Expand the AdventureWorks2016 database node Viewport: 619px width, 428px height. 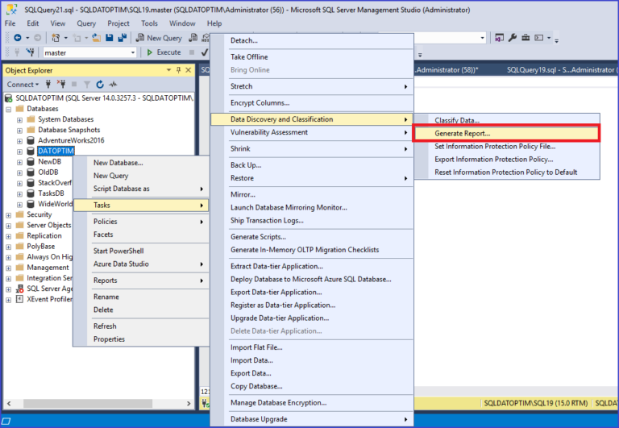point(19,141)
